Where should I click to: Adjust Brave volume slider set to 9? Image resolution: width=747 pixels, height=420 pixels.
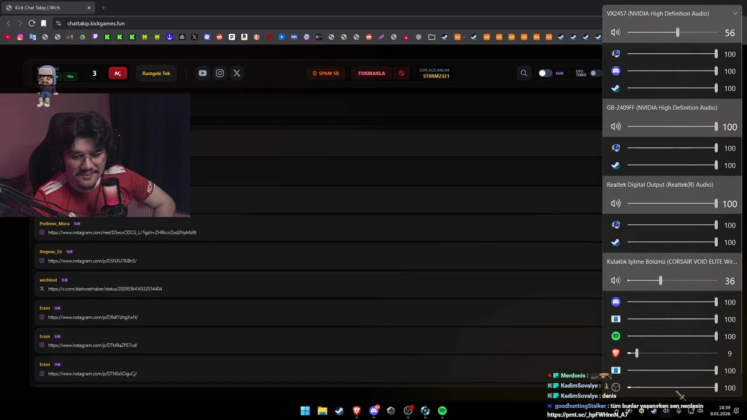point(672,353)
